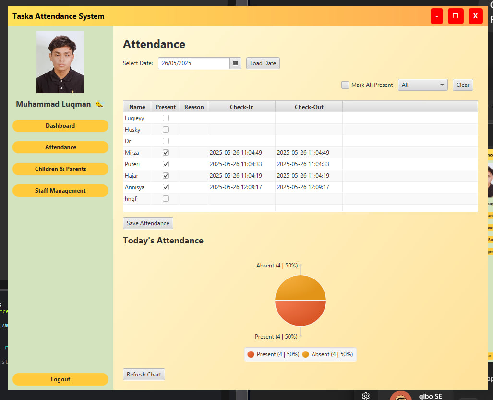This screenshot has width=493, height=400.
Task: Open the calendar date picker icon
Action: click(x=235, y=63)
